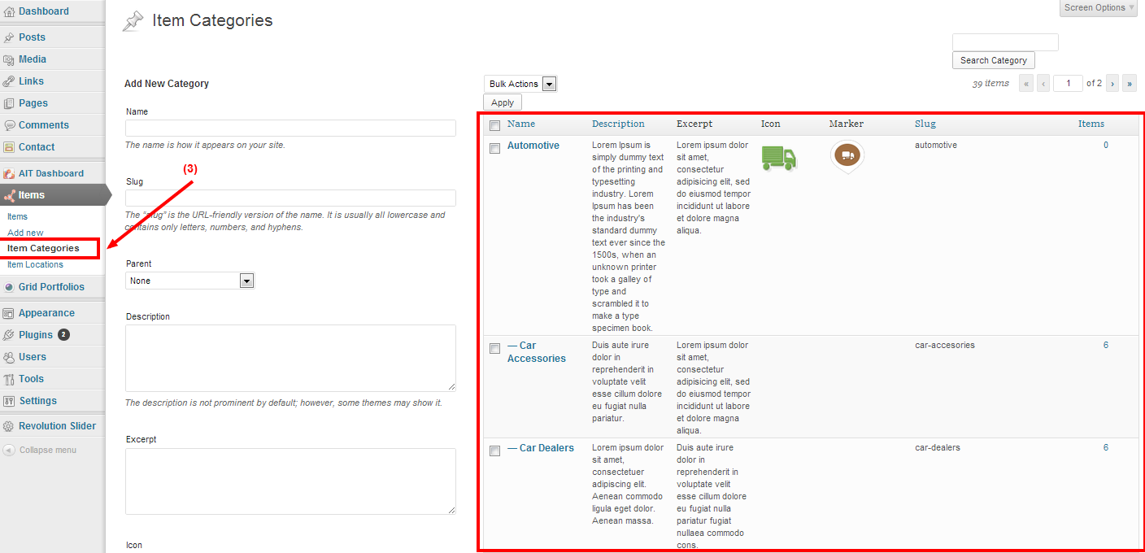Open the Screen Options panel

pos(1098,8)
